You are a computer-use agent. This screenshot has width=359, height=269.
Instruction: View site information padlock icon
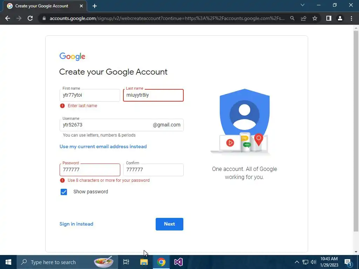44,18
